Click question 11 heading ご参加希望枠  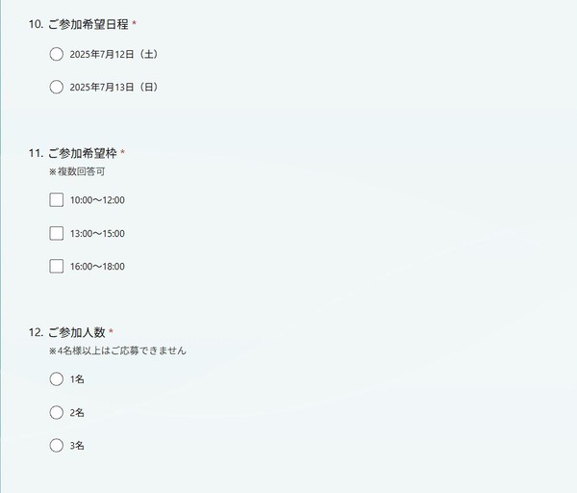83,153
